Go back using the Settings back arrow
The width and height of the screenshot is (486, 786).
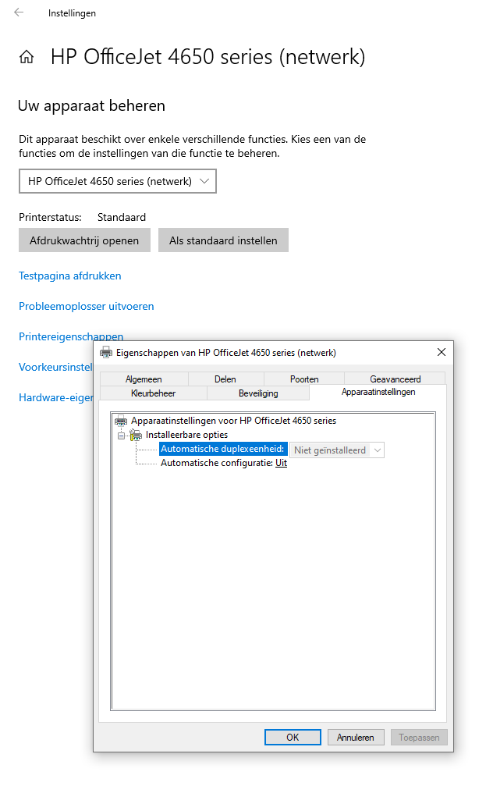click(x=19, y=12)
